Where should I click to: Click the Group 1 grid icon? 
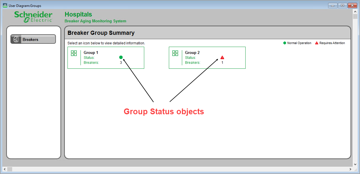(x=74, y=53)
